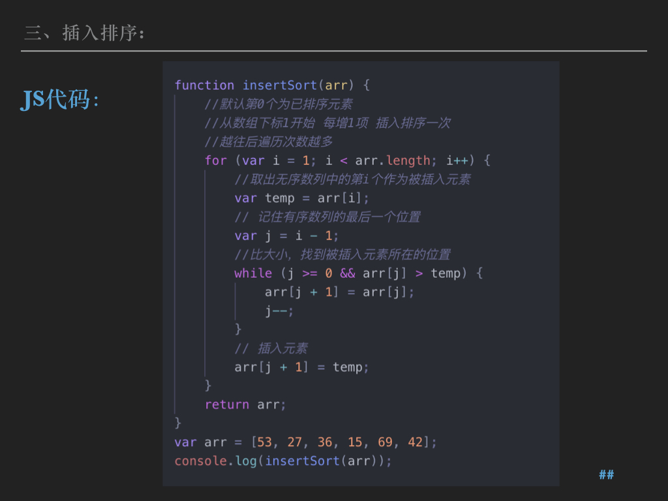Screen dimensions: 668x501
Task: Select the line var temp = arr[i]
Action: pyautogui.click(x=302, y=198)
